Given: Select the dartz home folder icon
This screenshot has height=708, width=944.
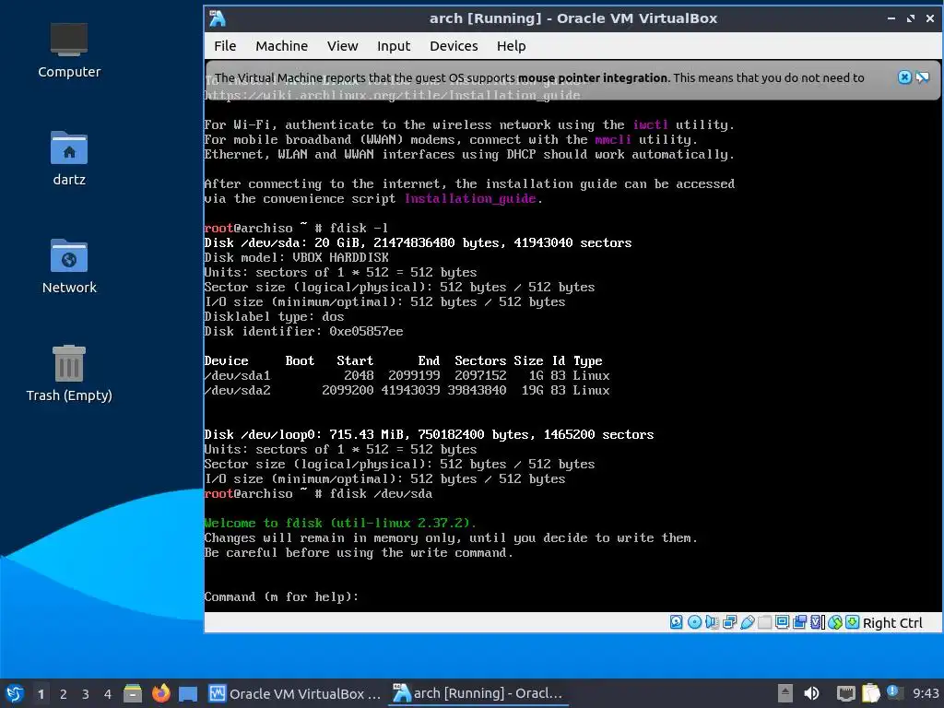Looking at the screenshot, I should (x=68, y=159).
